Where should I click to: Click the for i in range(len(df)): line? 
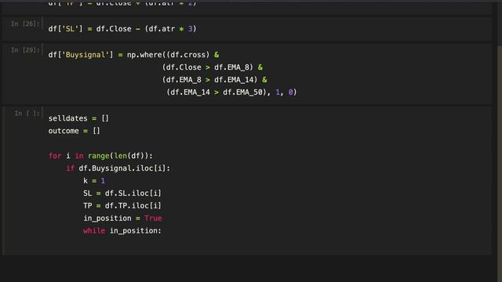[100, 156]
